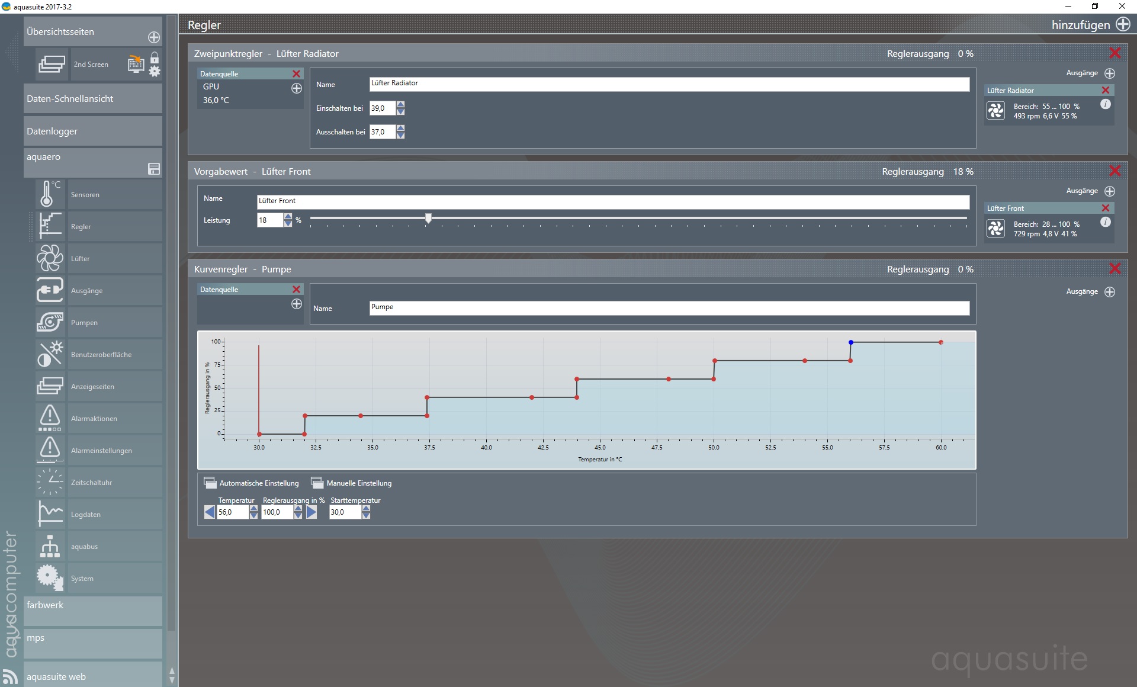The width and height of the screenshot is (1137, 687).
Task: Click the Pumpe name input field
Action: (x=669, y=308)
